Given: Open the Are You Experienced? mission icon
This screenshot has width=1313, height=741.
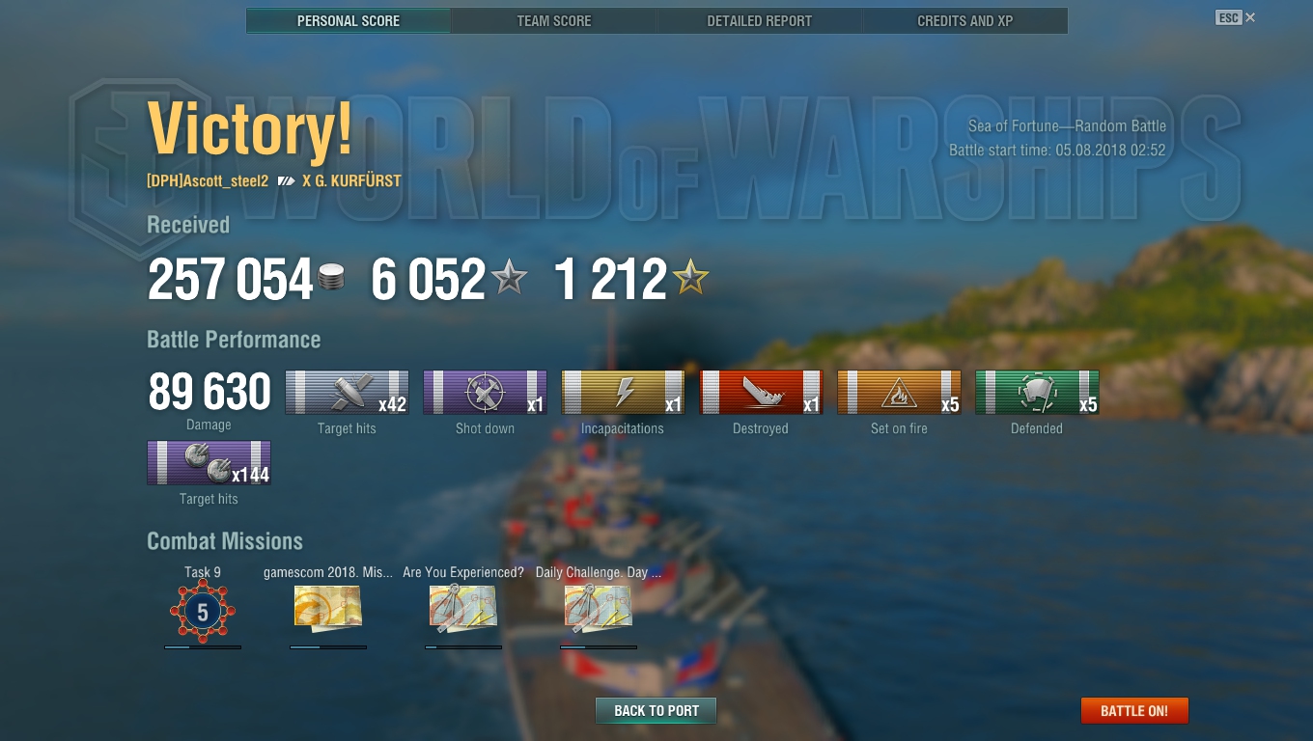Looking at the screenshot, I should [x=463, y=608].
